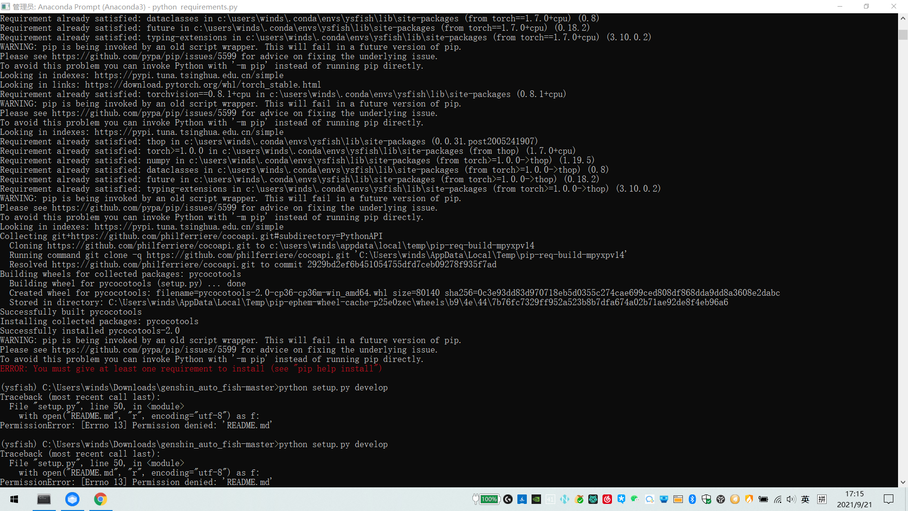Click the battery 100% tray indicator
Screen dimensions: 908x511
[487, 499]
